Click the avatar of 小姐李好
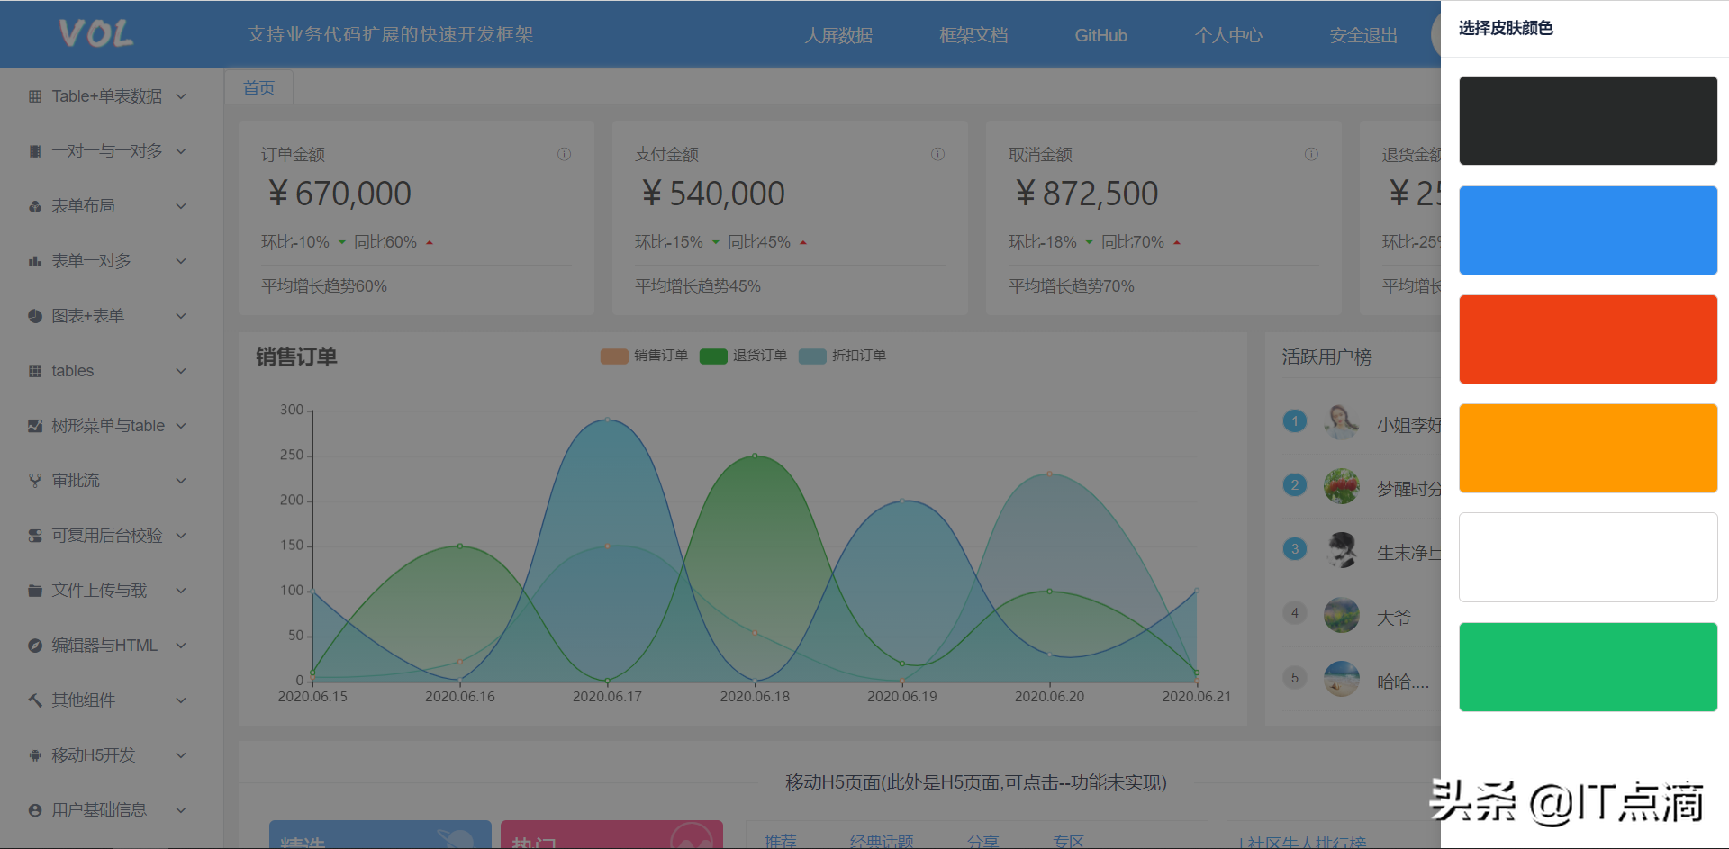Viewport: 1729px width, 849px height. 1342,422
